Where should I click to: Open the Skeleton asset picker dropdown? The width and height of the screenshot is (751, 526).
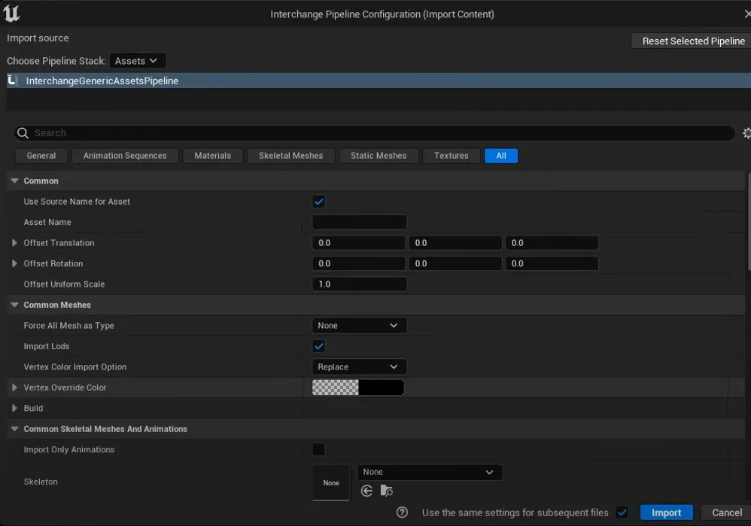coord(430,472)
